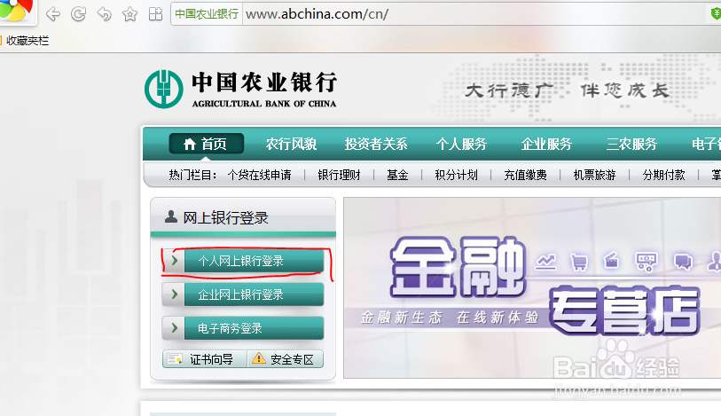Click the chart icon in banner

545,262
